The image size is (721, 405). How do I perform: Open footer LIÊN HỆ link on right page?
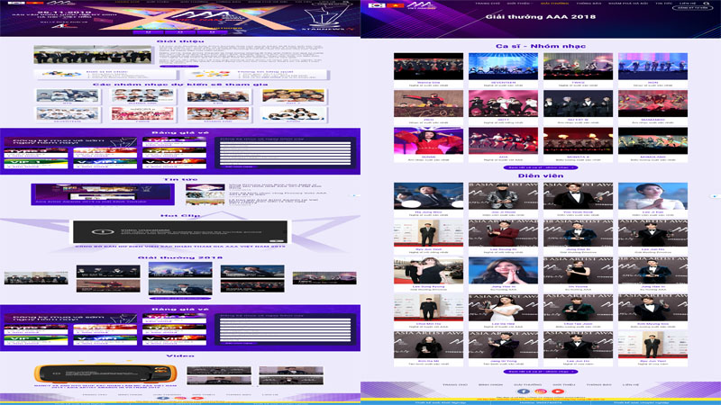pos(630,385)
